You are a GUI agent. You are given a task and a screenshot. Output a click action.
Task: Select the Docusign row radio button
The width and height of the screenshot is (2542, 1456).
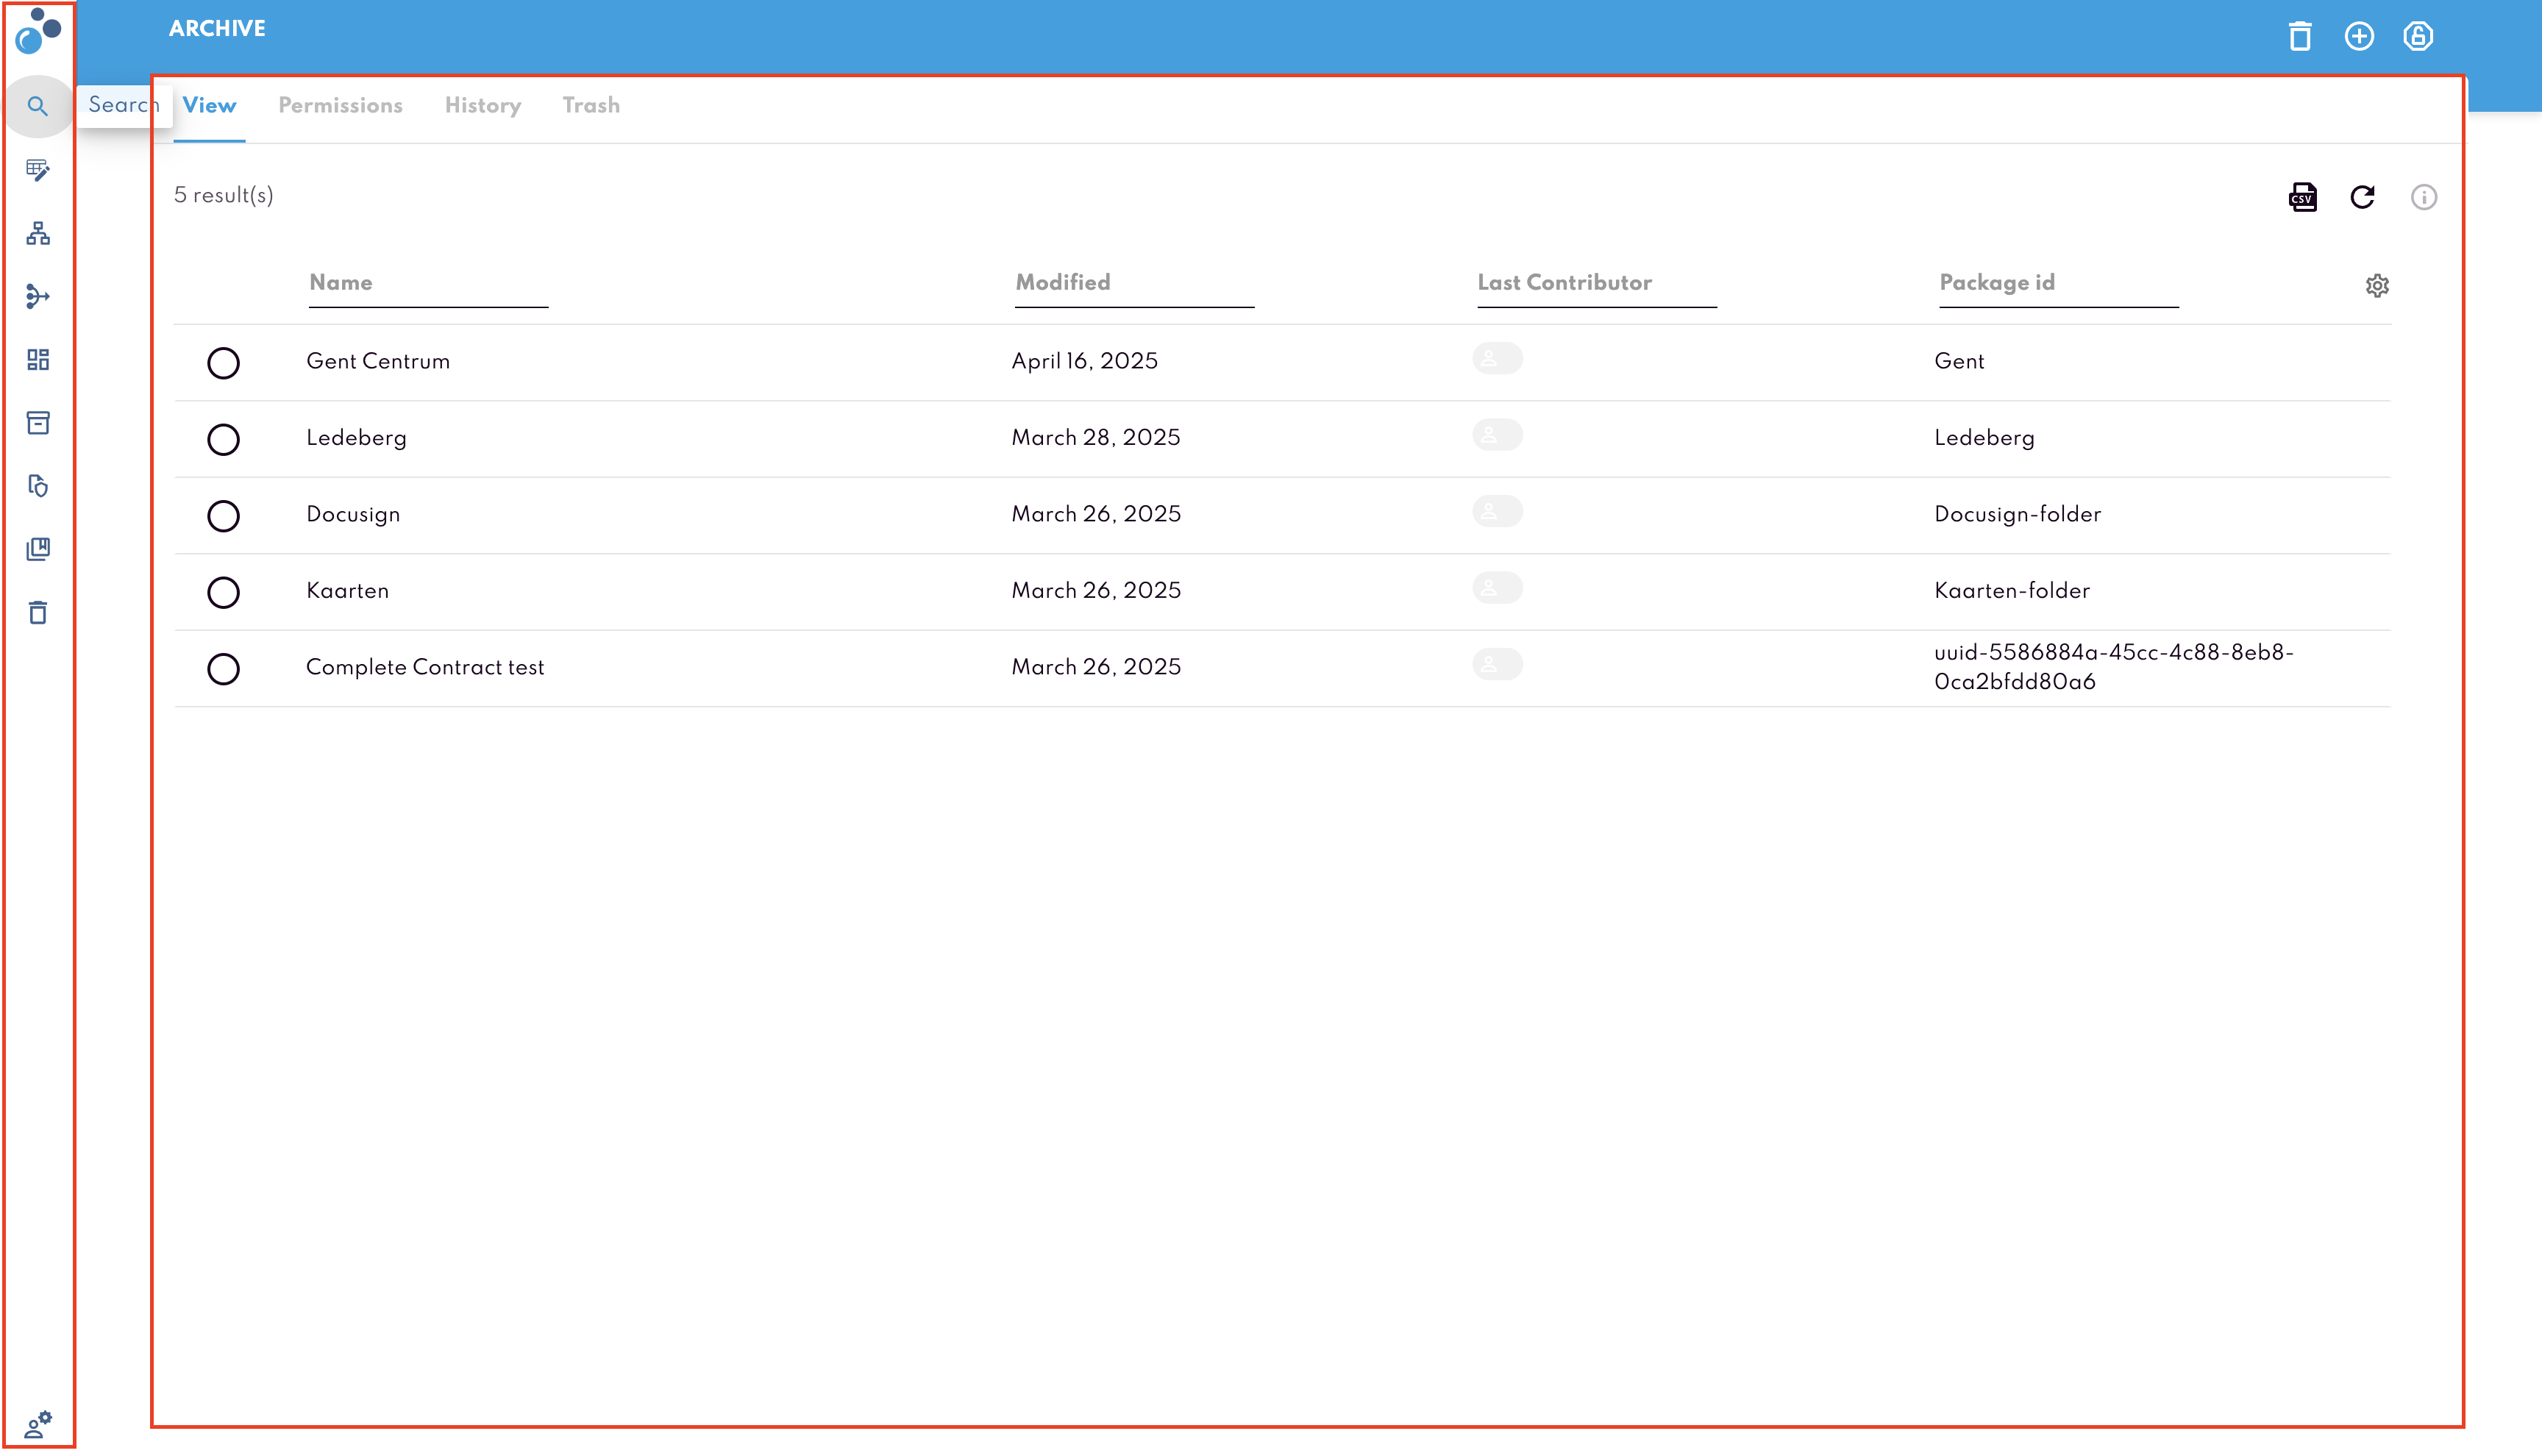pyautogui.click(x=223, y=516)
